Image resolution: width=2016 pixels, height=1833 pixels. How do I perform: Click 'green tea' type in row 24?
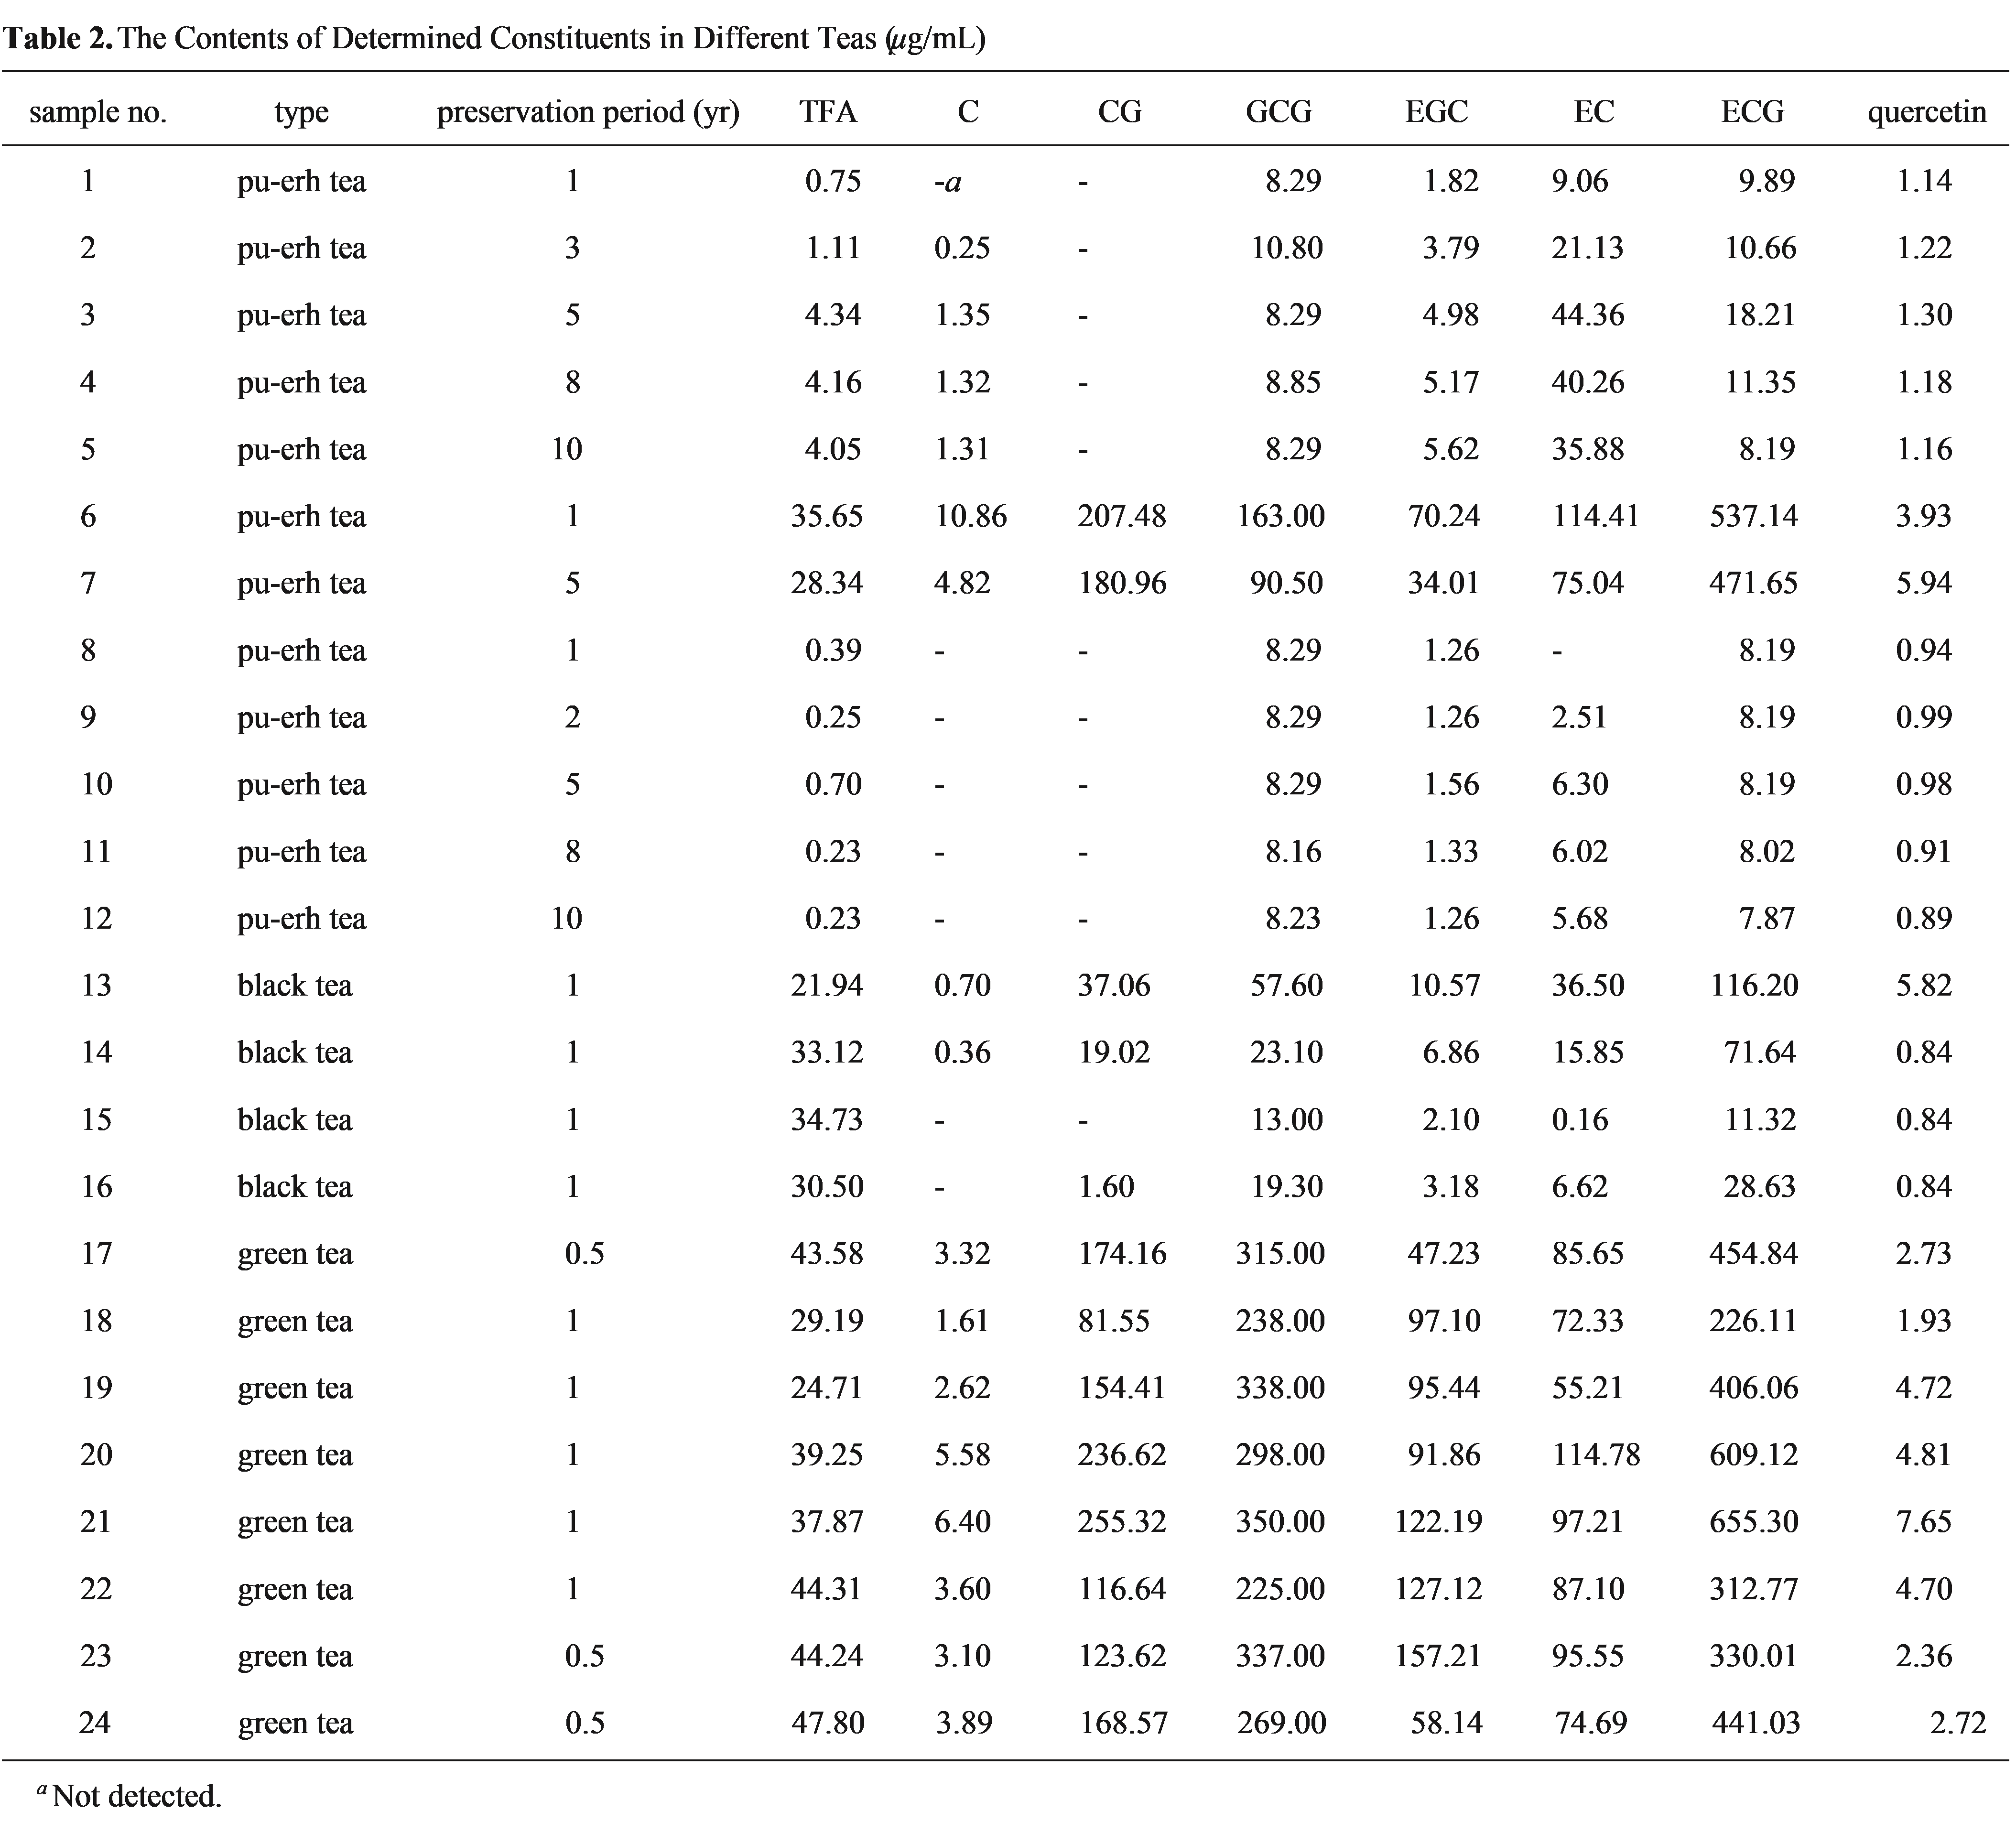pos(296,1725)
